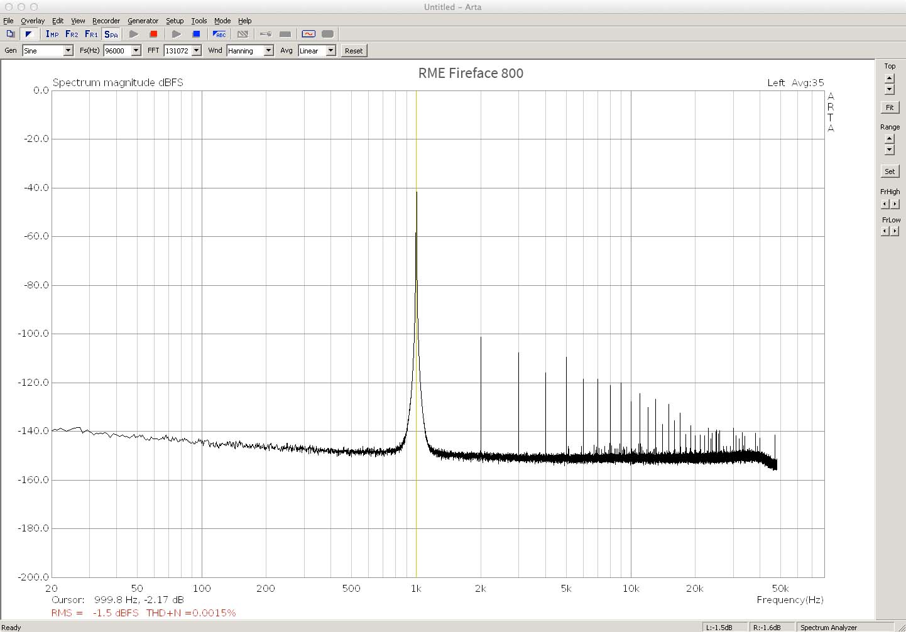Screen dimensions: 906x632
Task: Open the View menu
Action: pyautogui.click(x=78, y=21)
